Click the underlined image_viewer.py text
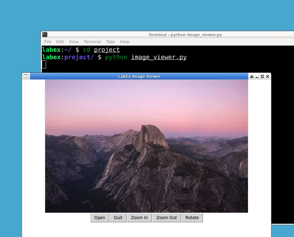 coord(159,57)
